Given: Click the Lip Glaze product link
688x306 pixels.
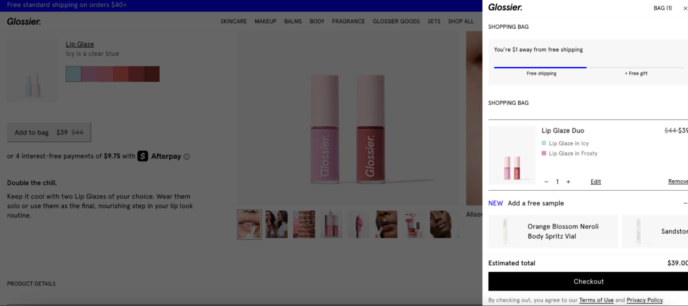Looking at the screenshot, I should pos(80,44).
